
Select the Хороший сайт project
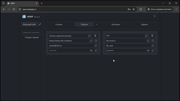(x=29, y=24)
